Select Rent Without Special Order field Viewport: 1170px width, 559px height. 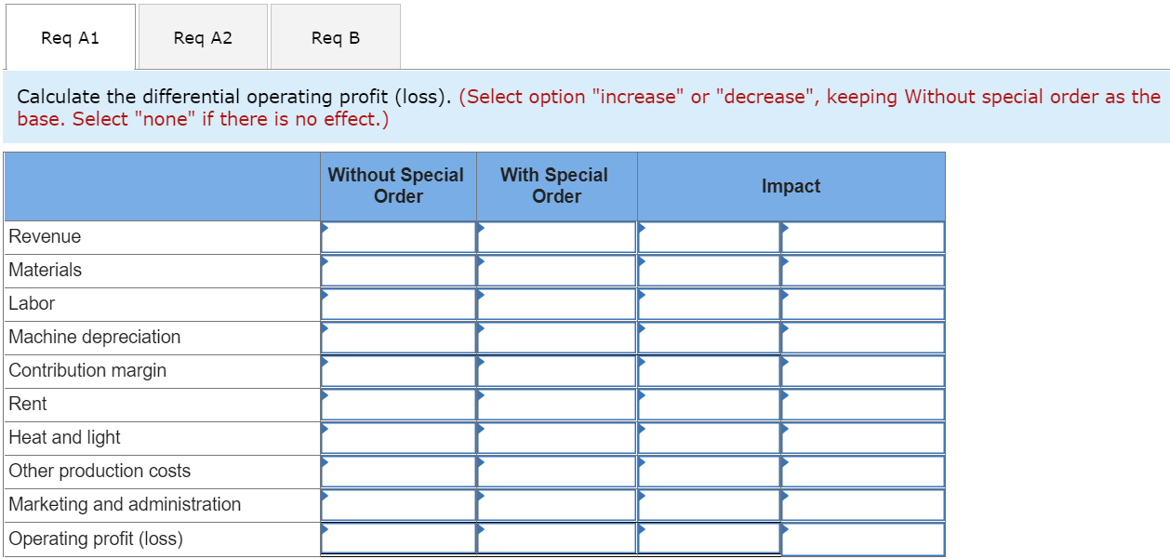399,405
